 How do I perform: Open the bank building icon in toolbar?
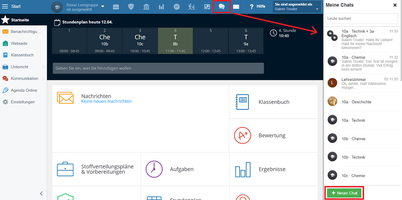click(146, 7)
